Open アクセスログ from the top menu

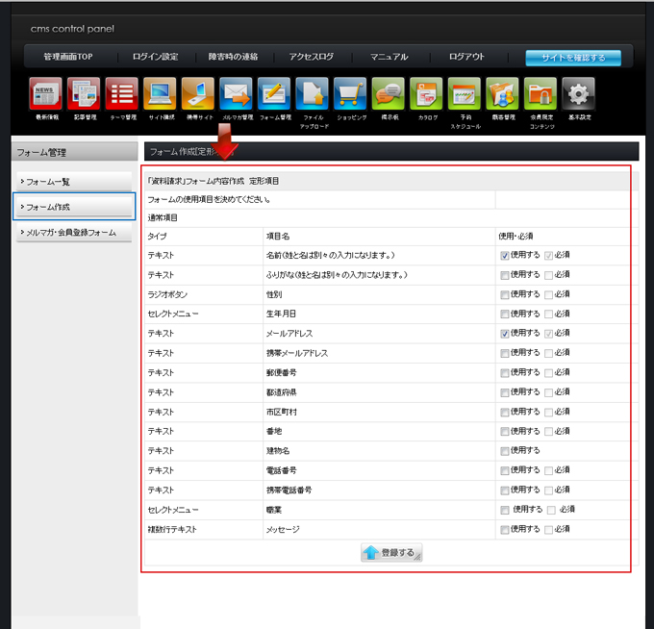[x=311, y=57]
